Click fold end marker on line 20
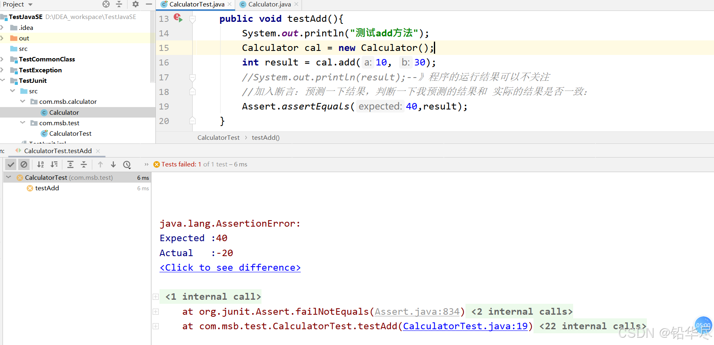Image resolution: width=714 pixels, height=345 pixels. click(x=193, y=121)
